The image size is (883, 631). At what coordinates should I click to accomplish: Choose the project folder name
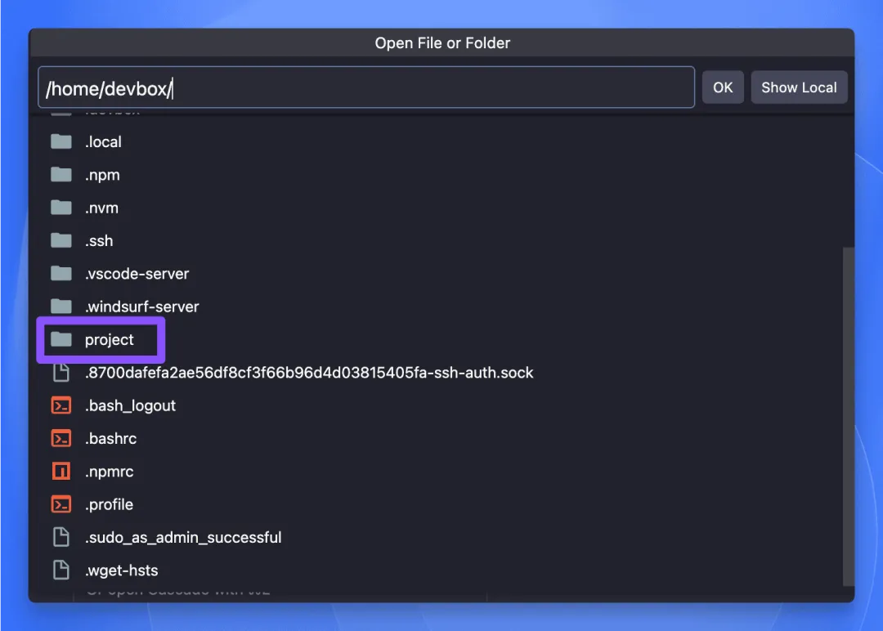(110, 340)
